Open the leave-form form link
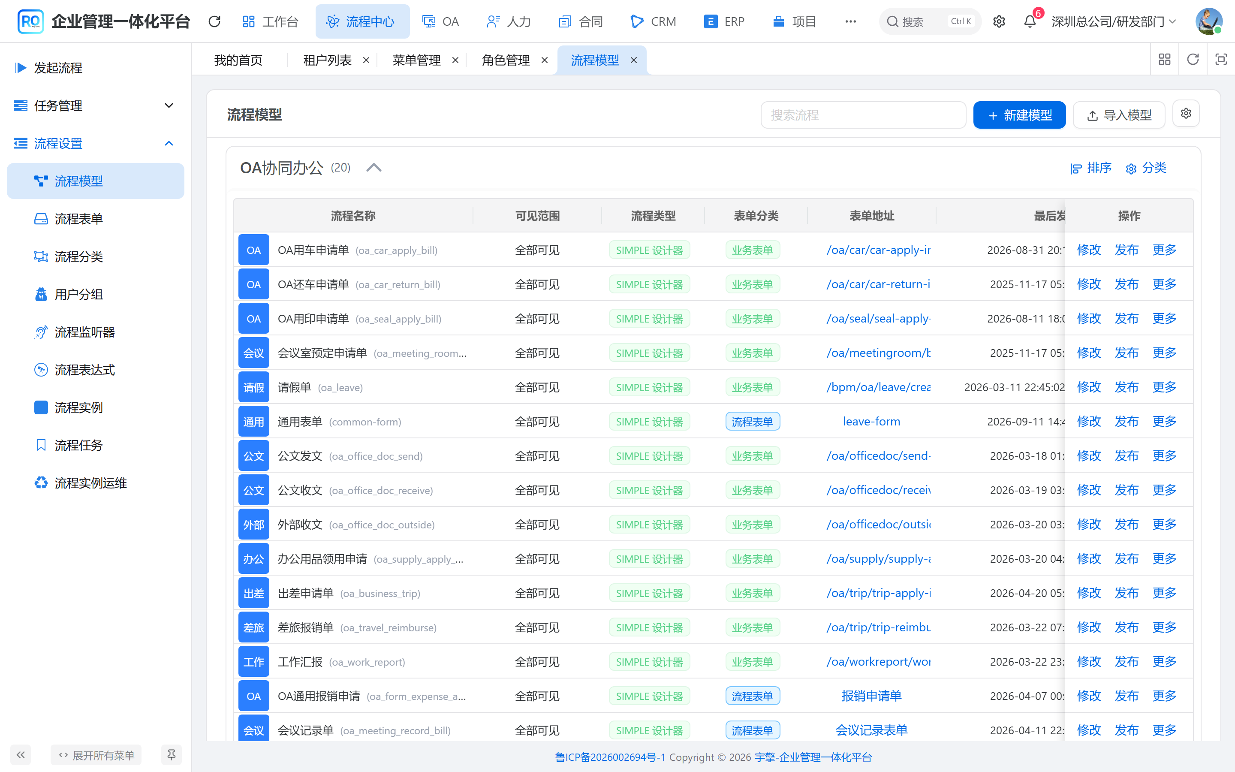 [872, 421]
